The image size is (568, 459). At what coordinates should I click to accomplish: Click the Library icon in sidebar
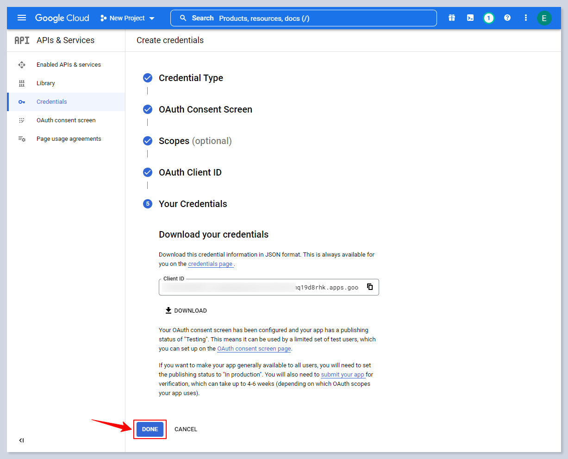pyautogui.click(x=22, y=83)
